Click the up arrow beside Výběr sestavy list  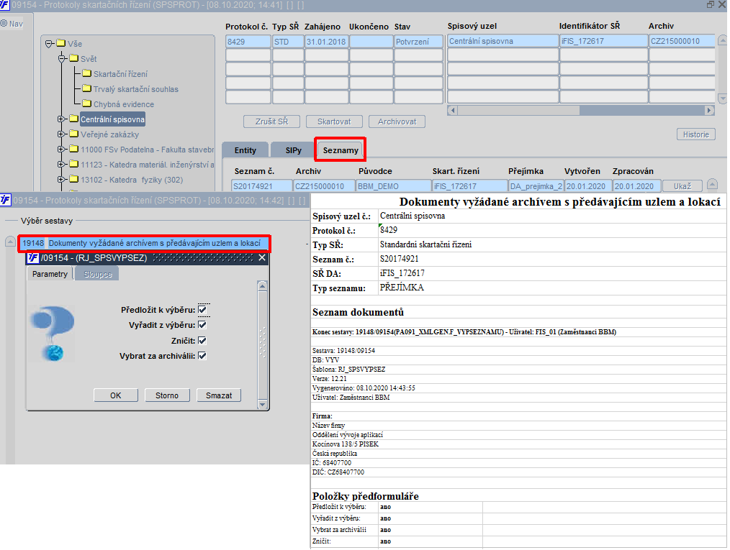coord(10,242)
